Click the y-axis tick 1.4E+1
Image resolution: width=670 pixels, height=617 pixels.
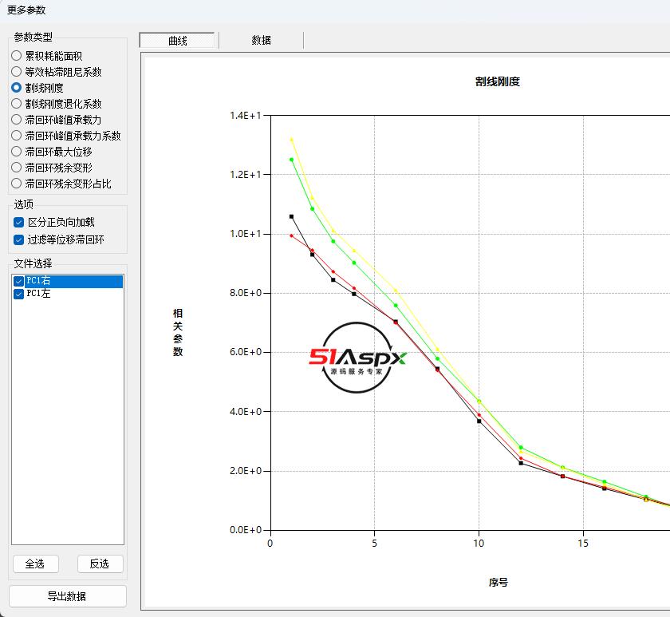click(246, 116)
